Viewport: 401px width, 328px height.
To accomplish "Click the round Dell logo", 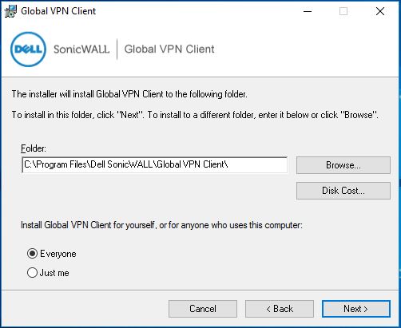I will 28,49.
